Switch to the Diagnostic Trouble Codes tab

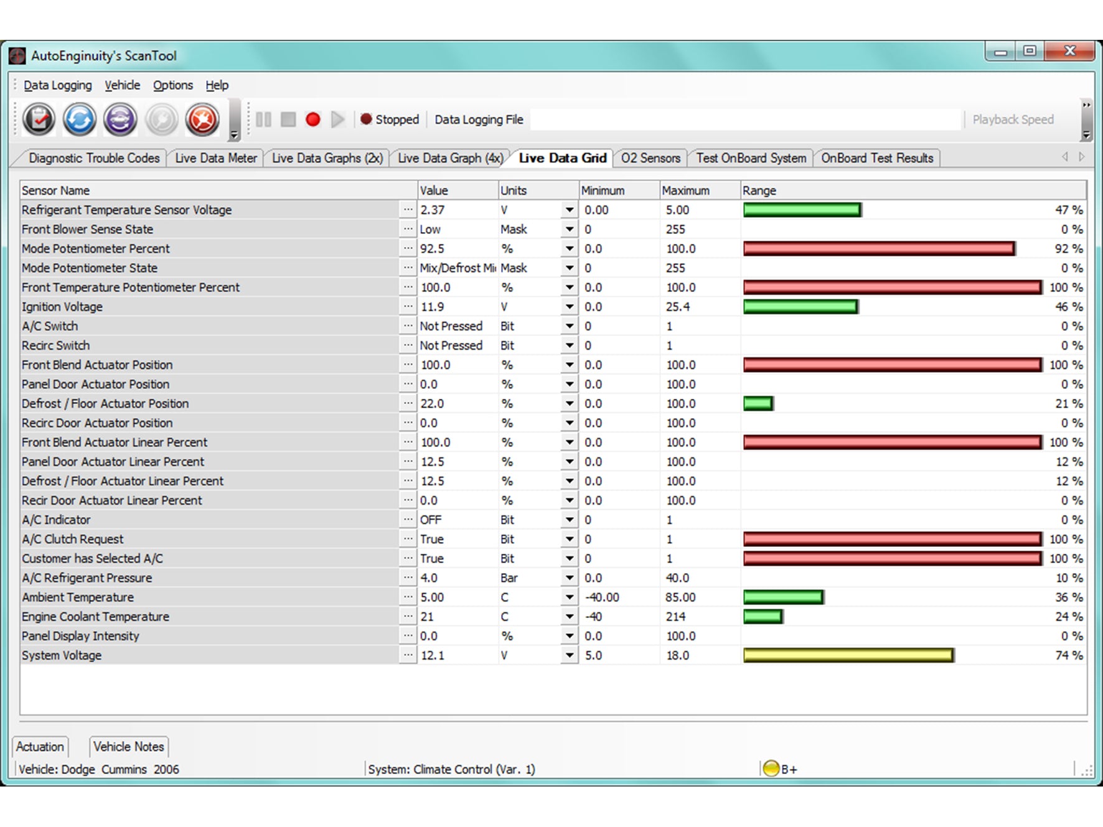[94, 158]
